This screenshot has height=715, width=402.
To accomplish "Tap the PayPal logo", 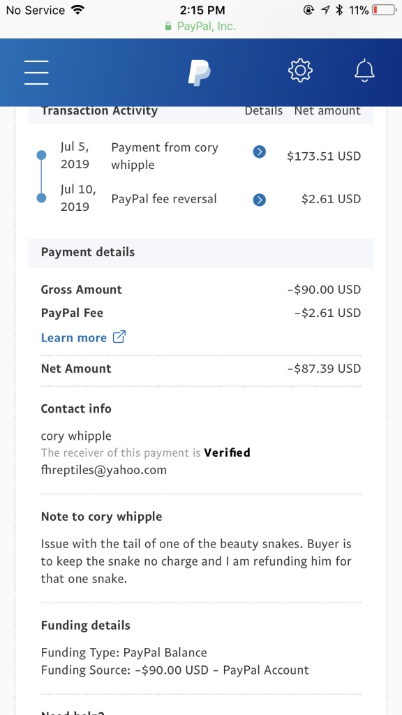I will 199,72.
